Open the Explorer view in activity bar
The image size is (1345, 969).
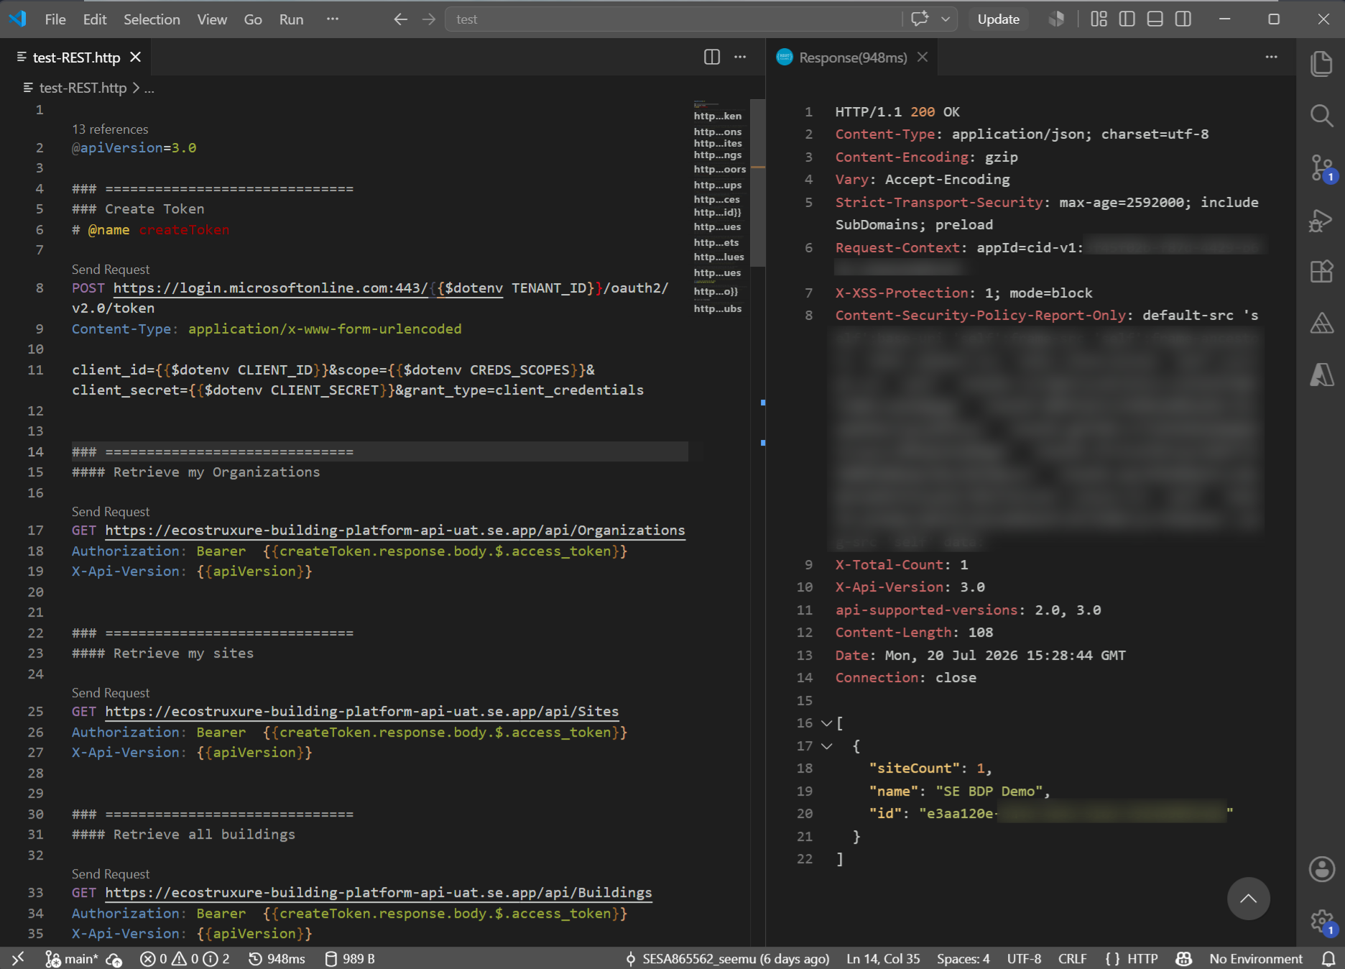pos(1321,63)
